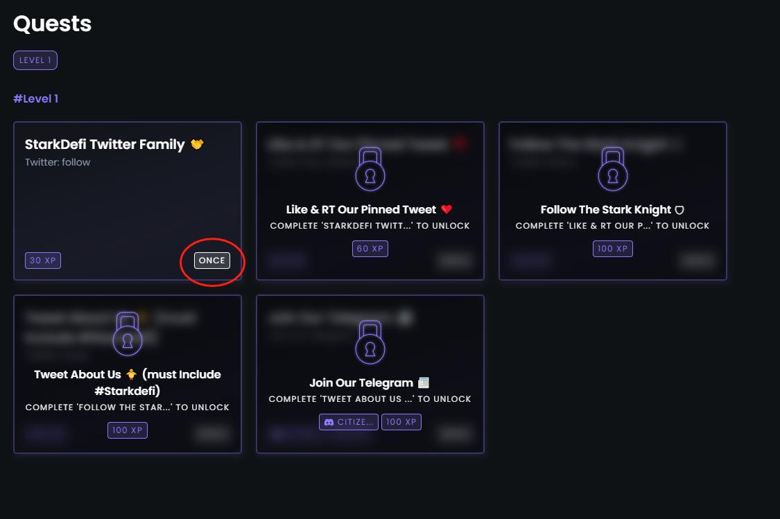
Task: Click the lock icon on Join Our Telegram quest
Action: pyautogui.click(x=370, y=342)
